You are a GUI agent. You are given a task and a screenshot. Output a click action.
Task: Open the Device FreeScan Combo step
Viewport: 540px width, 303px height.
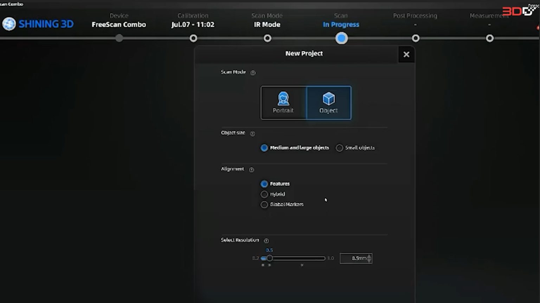(x=119, y=38)
